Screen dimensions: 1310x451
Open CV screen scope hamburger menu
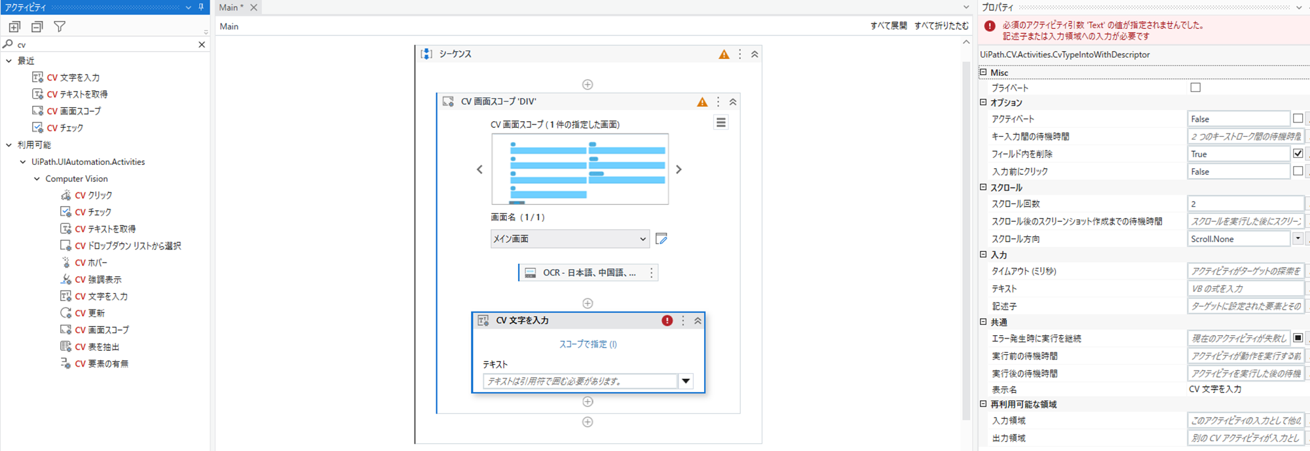pos(721,122)
